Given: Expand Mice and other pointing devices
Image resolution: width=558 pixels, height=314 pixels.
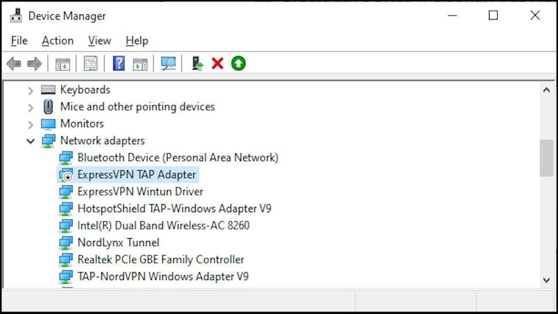Looking at the screenshot, I should [x=30, y=108].
